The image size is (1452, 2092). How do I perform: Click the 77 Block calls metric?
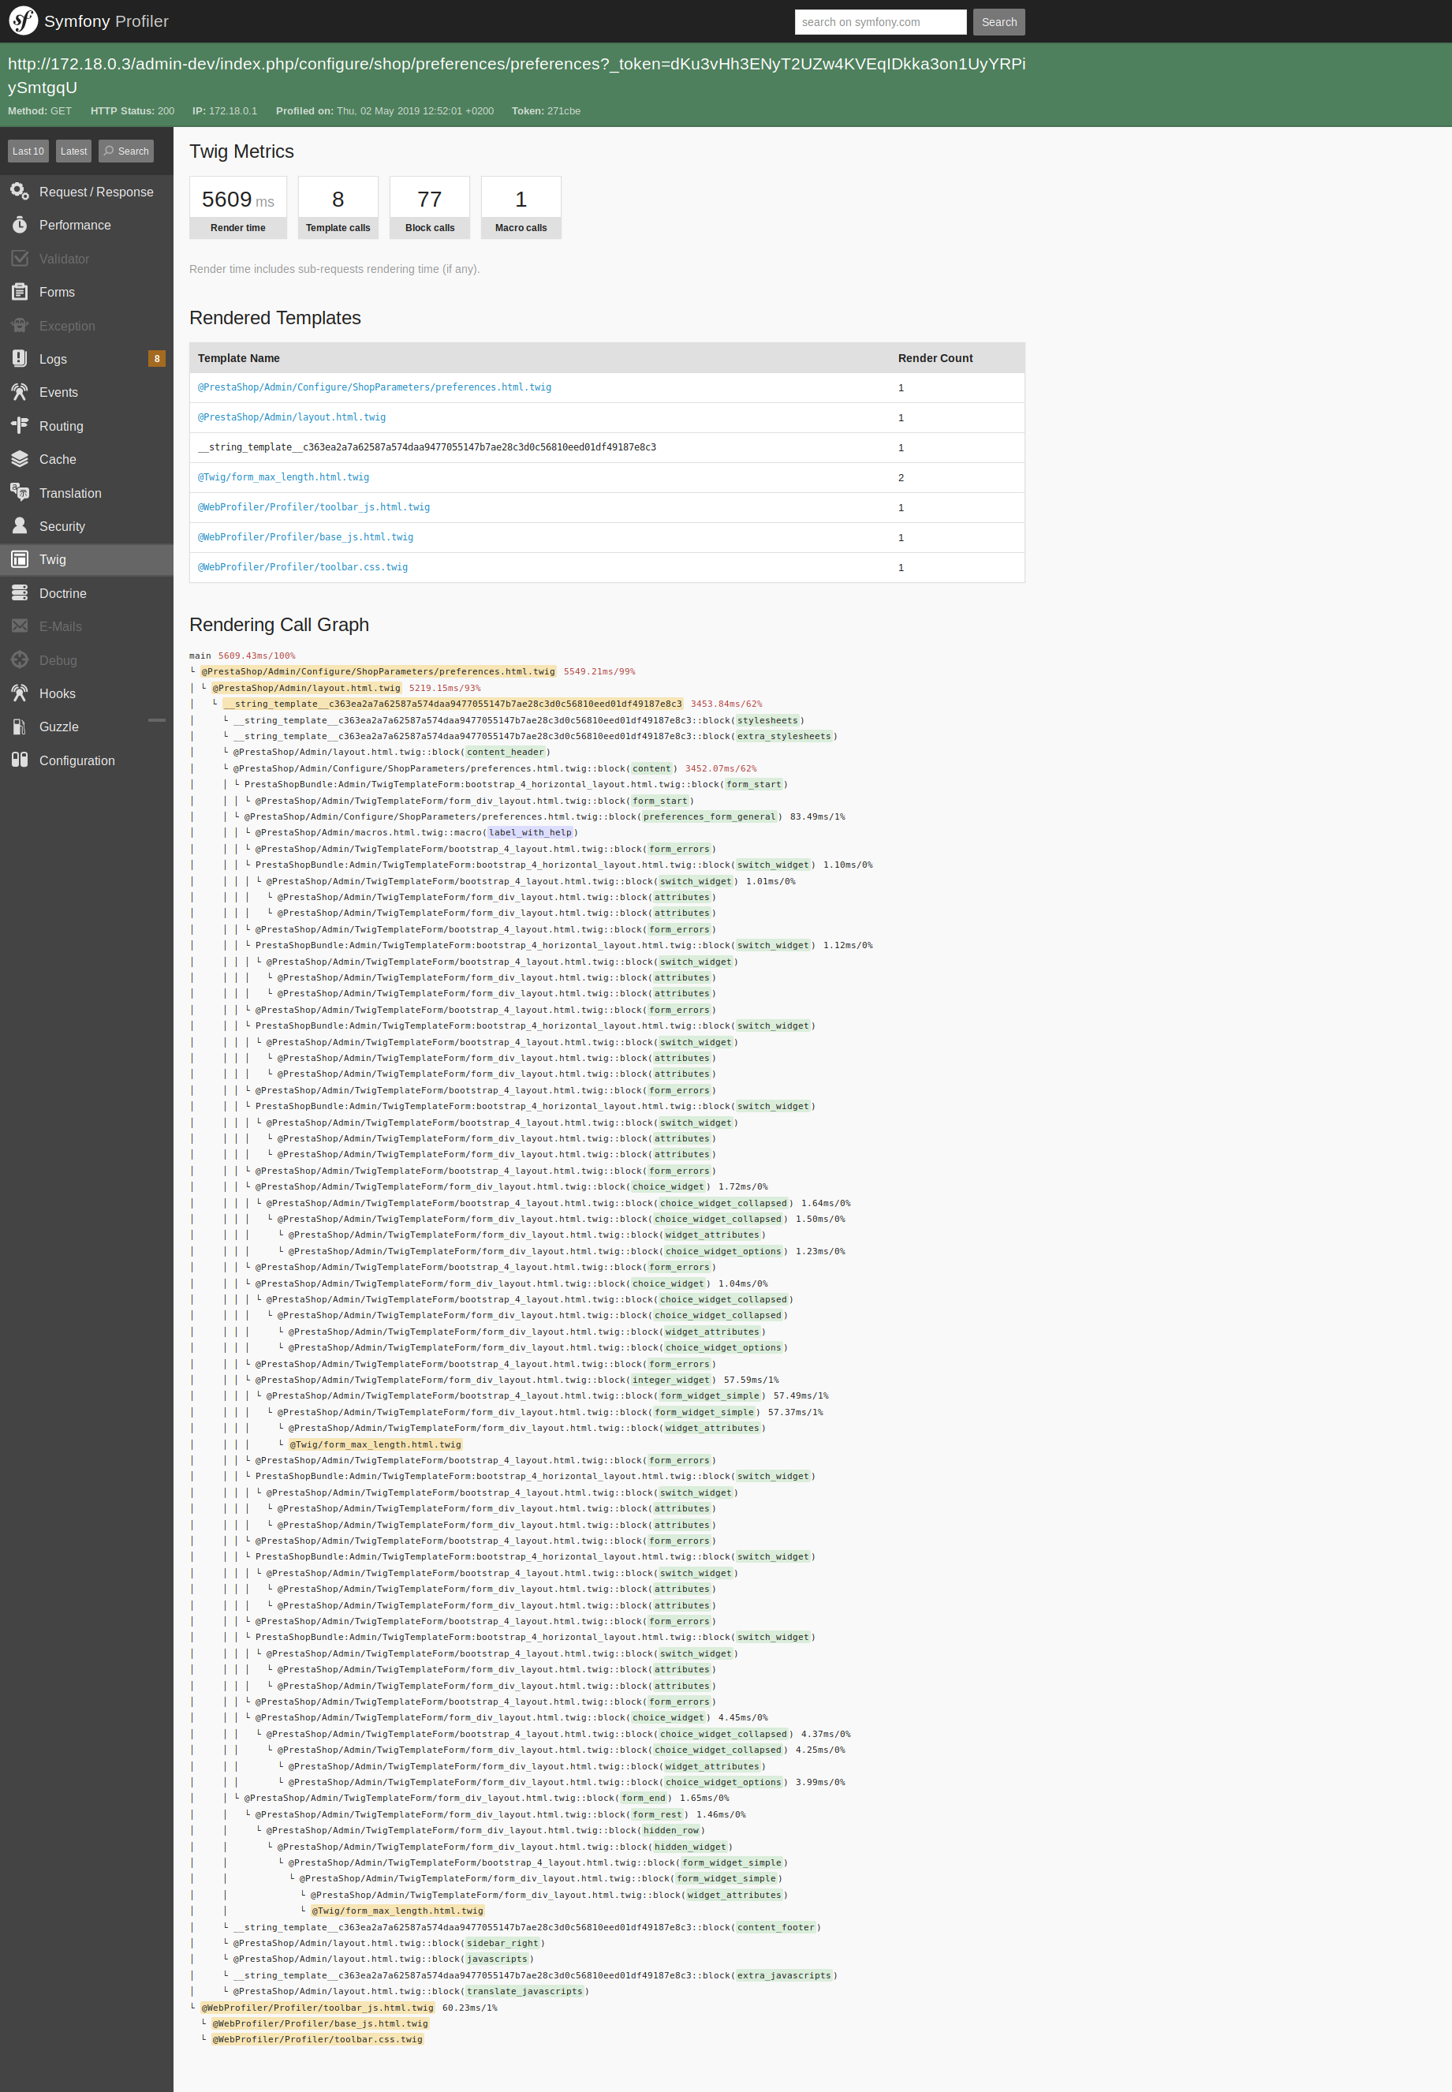coord(429,207)
